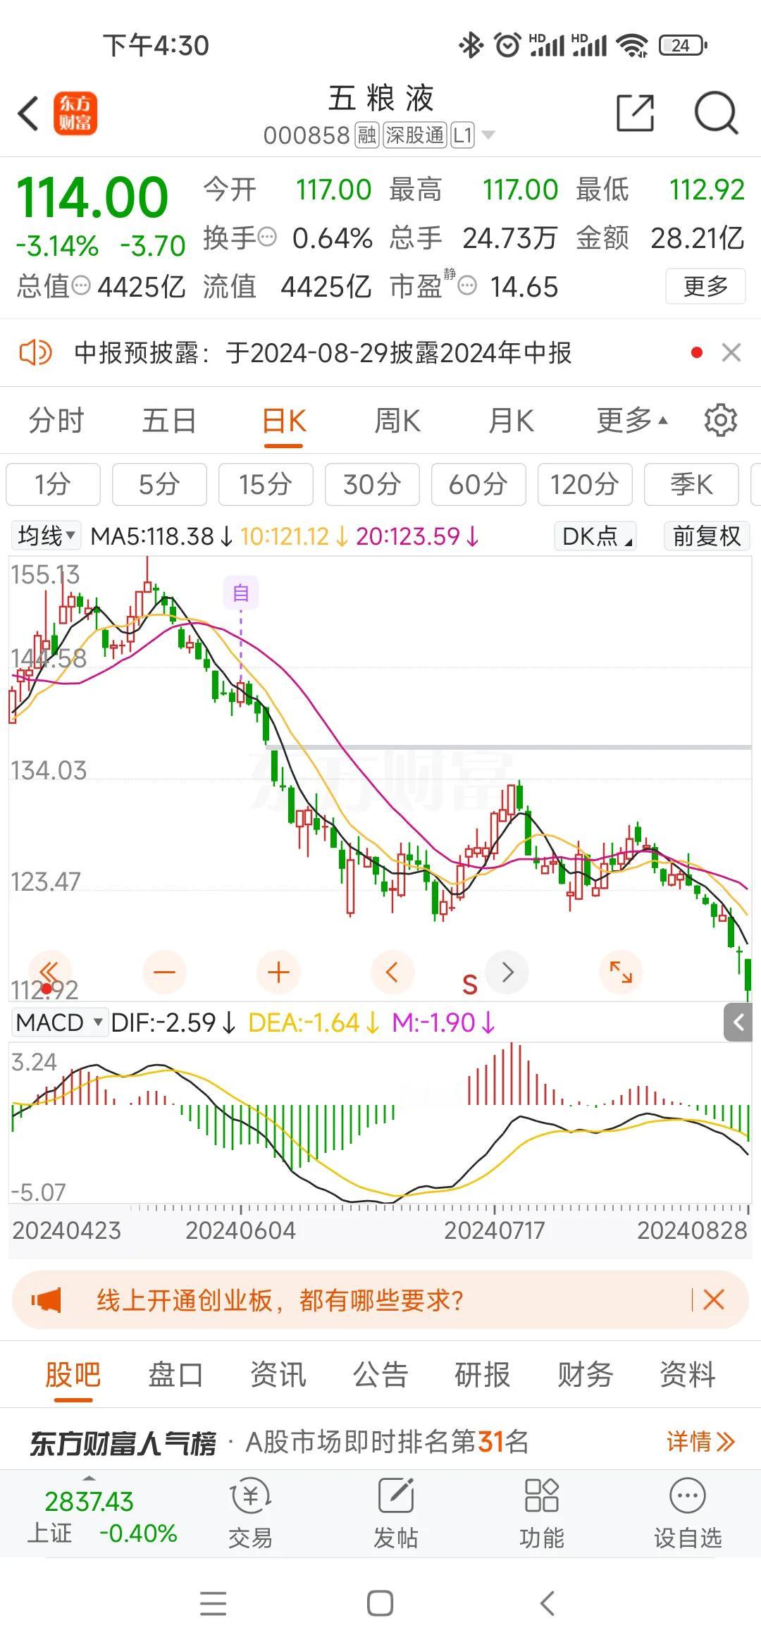The image size is (761, 1649).
Task: Open 线上开通创业板 promotion text
Action: (x=280, y=1299)
